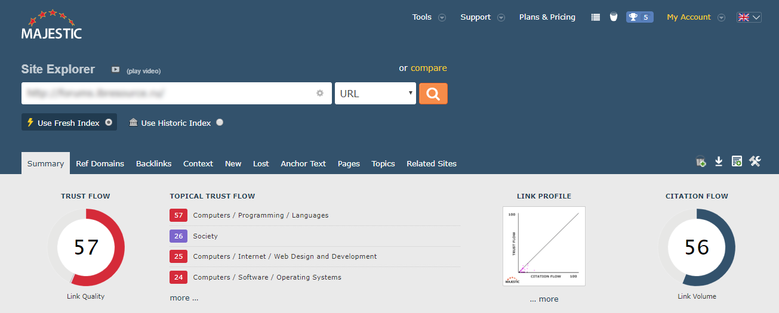Click the add report icon
Image resolution: width=779 pixels, height=313 pixels.
pos(737,162)
